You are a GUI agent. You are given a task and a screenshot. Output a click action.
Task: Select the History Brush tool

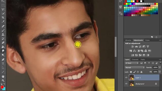pyautogui.click(x=3, y=38)
